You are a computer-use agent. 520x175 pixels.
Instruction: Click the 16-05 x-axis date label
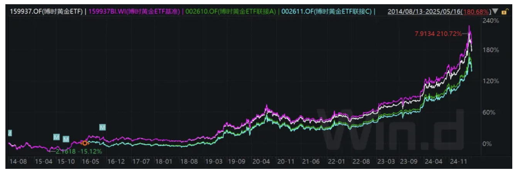pos(90,162)
